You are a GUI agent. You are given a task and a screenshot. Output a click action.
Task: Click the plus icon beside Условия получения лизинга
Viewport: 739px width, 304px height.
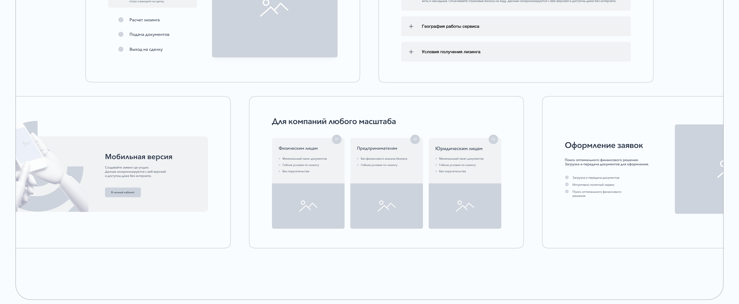pos(411,52)
